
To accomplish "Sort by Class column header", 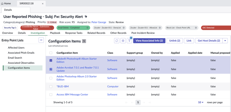I will (x=110, y=53).
